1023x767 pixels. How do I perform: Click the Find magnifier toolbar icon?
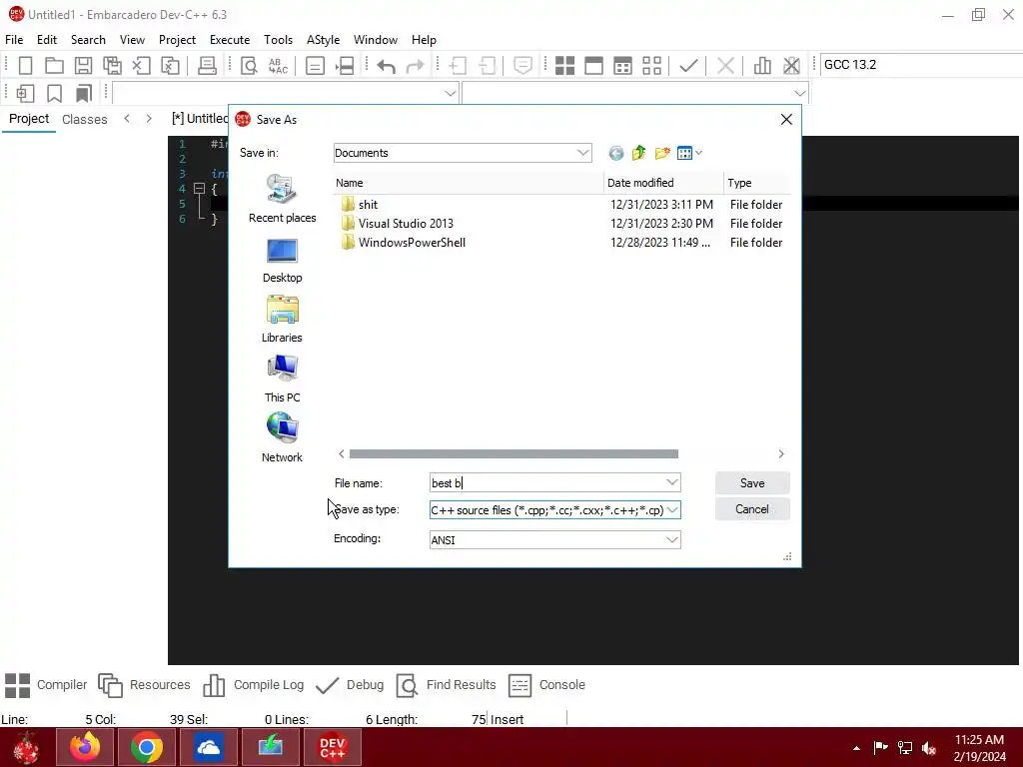click(249, 65)
